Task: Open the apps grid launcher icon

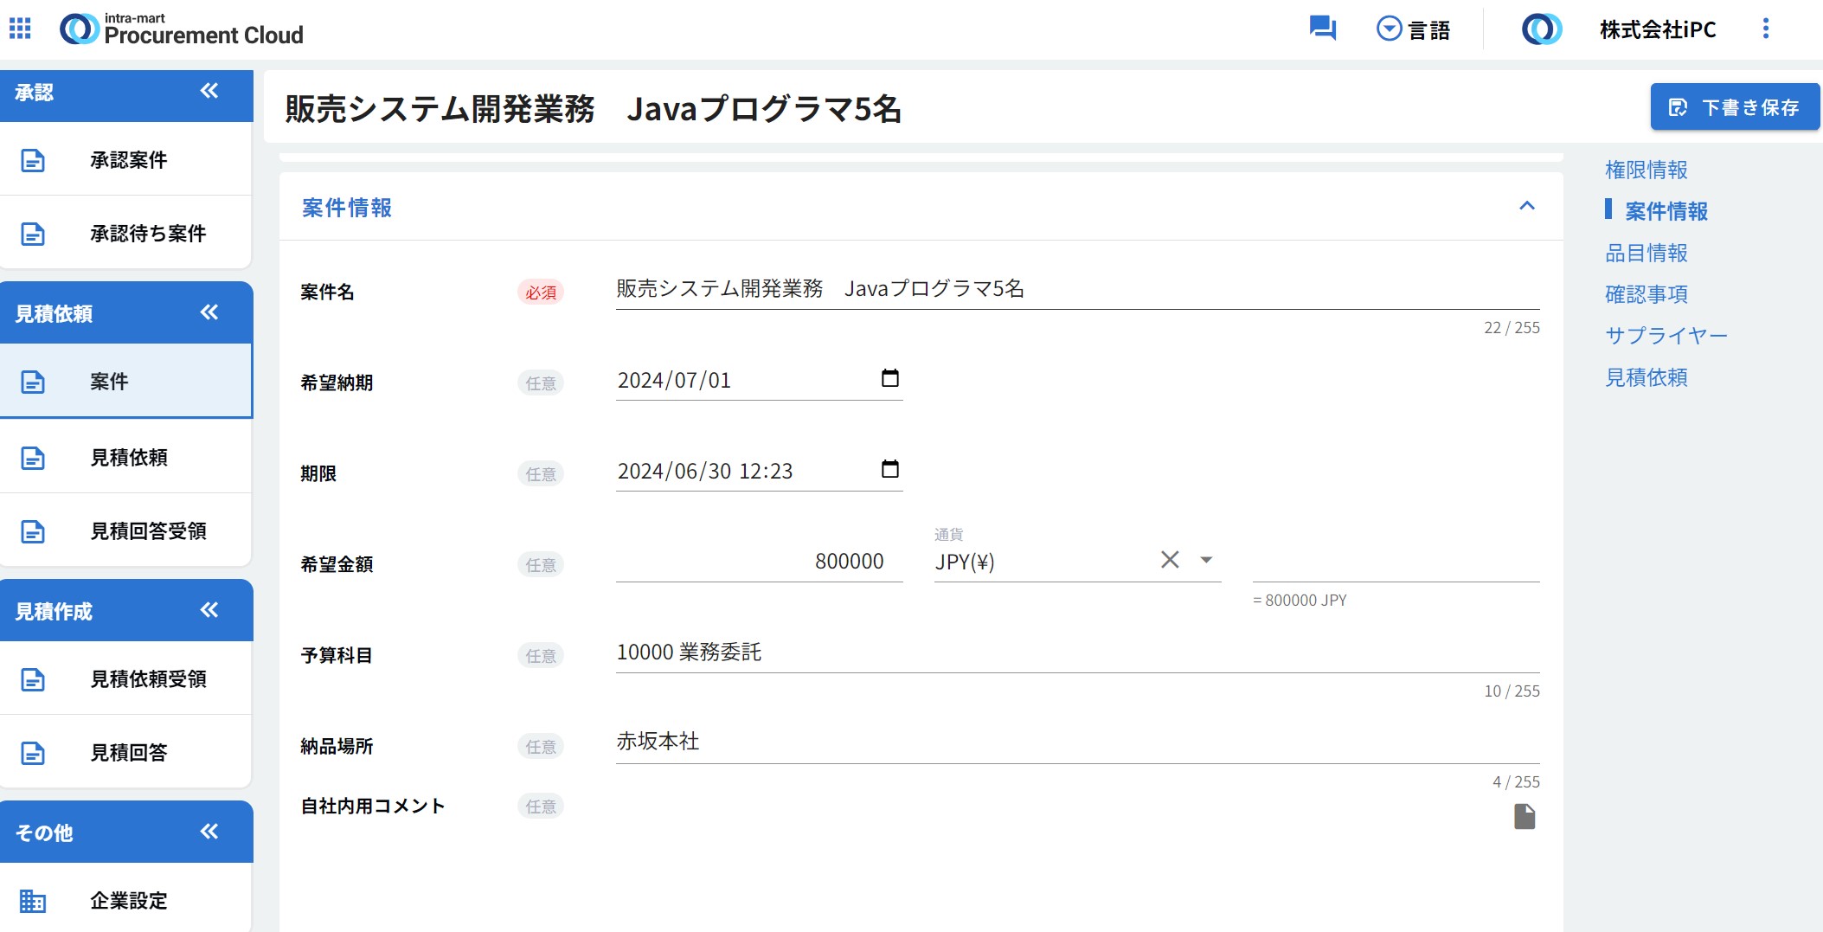Action: point(20,29)
